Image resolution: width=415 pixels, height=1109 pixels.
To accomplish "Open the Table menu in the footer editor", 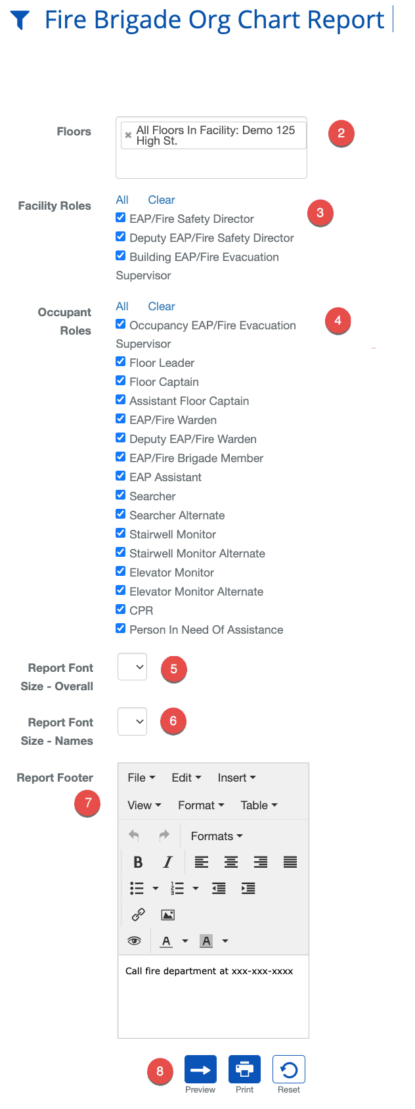I will 259,805.
